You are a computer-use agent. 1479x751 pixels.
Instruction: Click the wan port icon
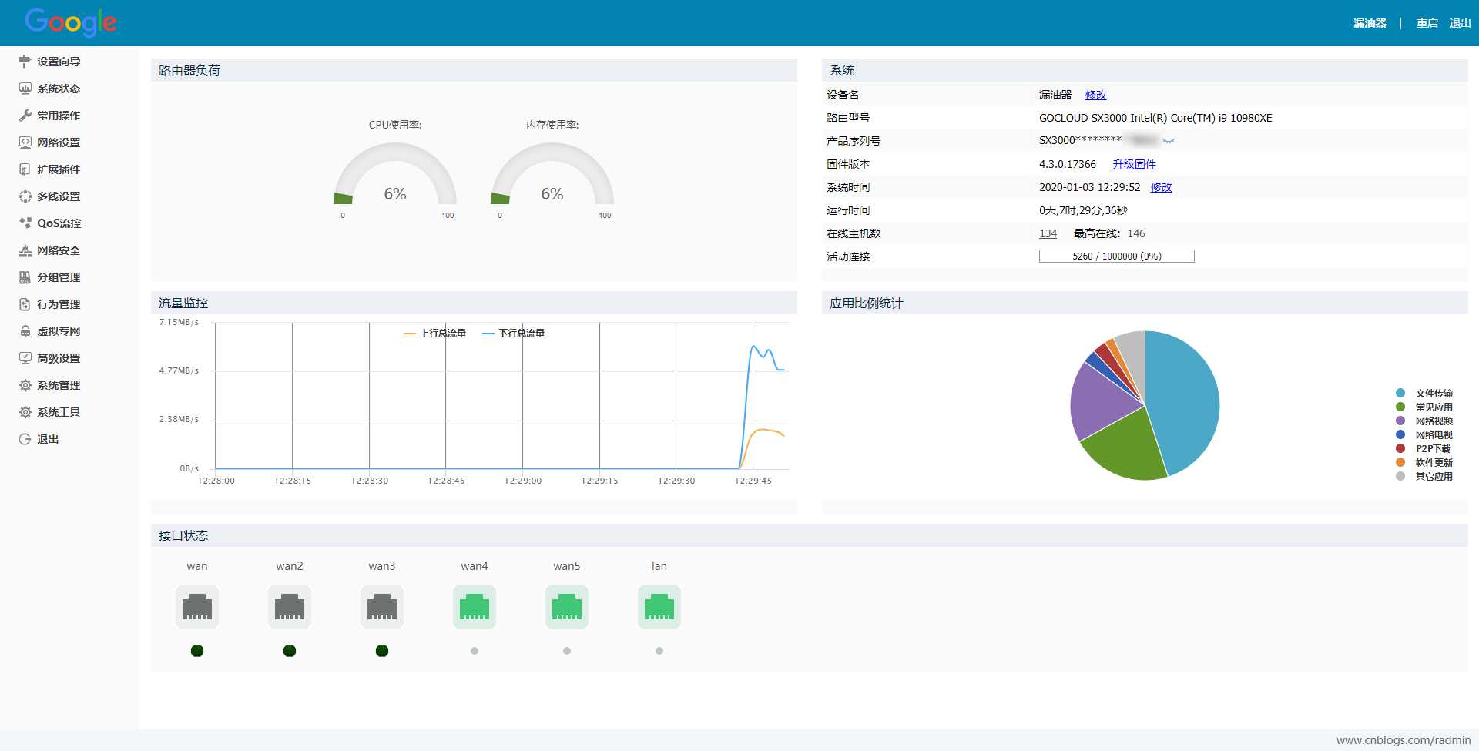pyautogui.click(x=197, y=607)
